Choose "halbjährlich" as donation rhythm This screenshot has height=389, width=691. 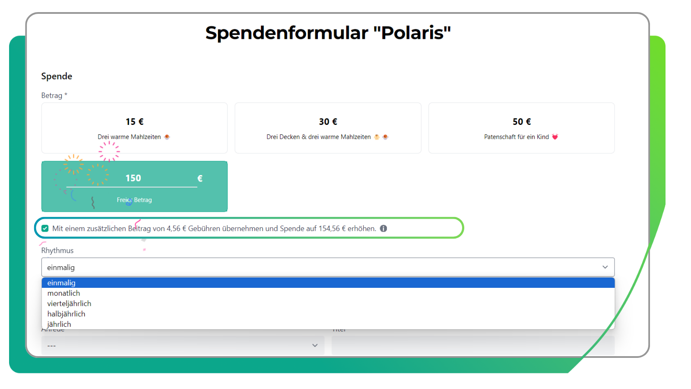[66, 314]
